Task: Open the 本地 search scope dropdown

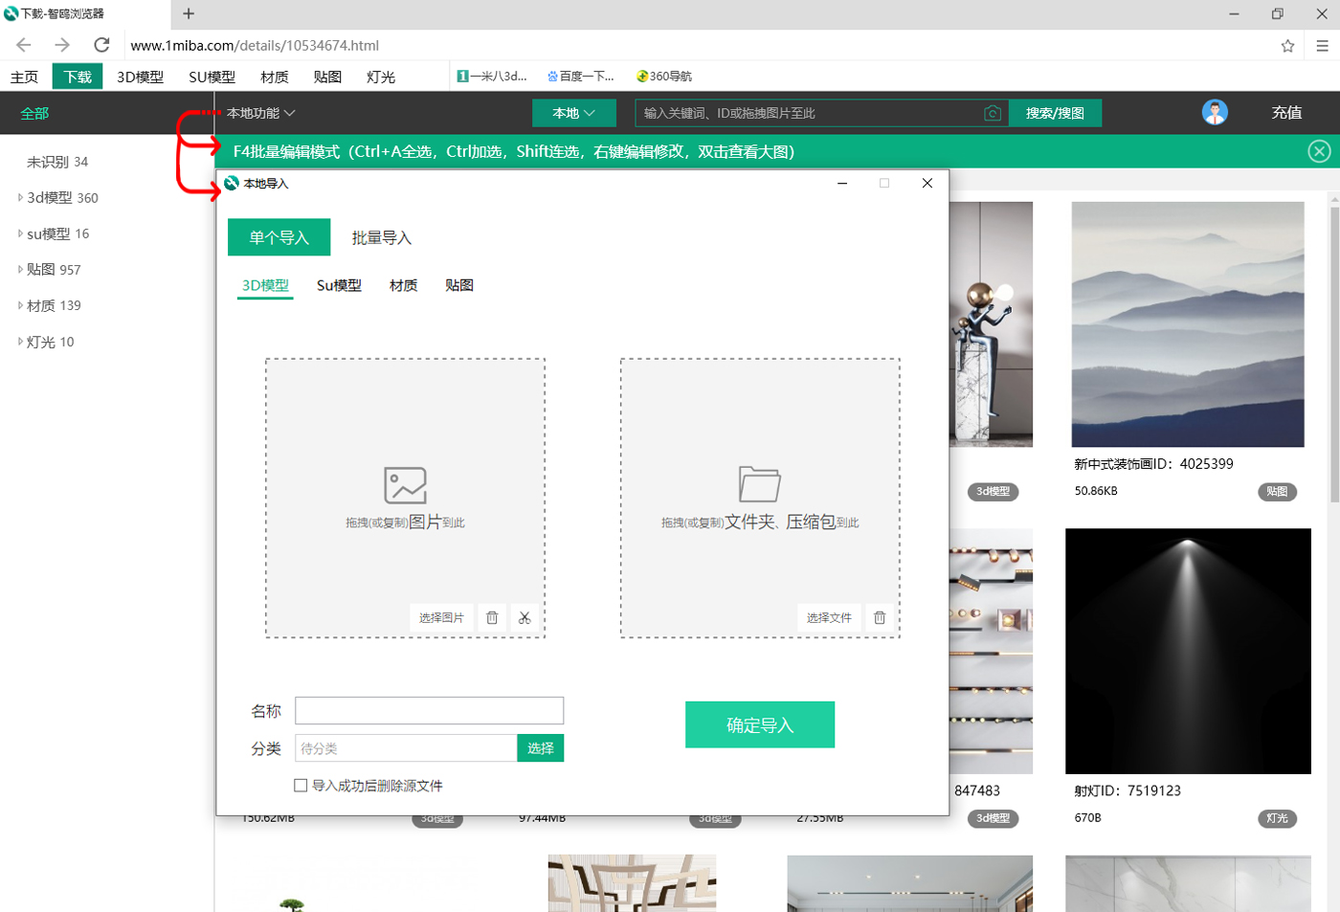Action: pos(573,112)
